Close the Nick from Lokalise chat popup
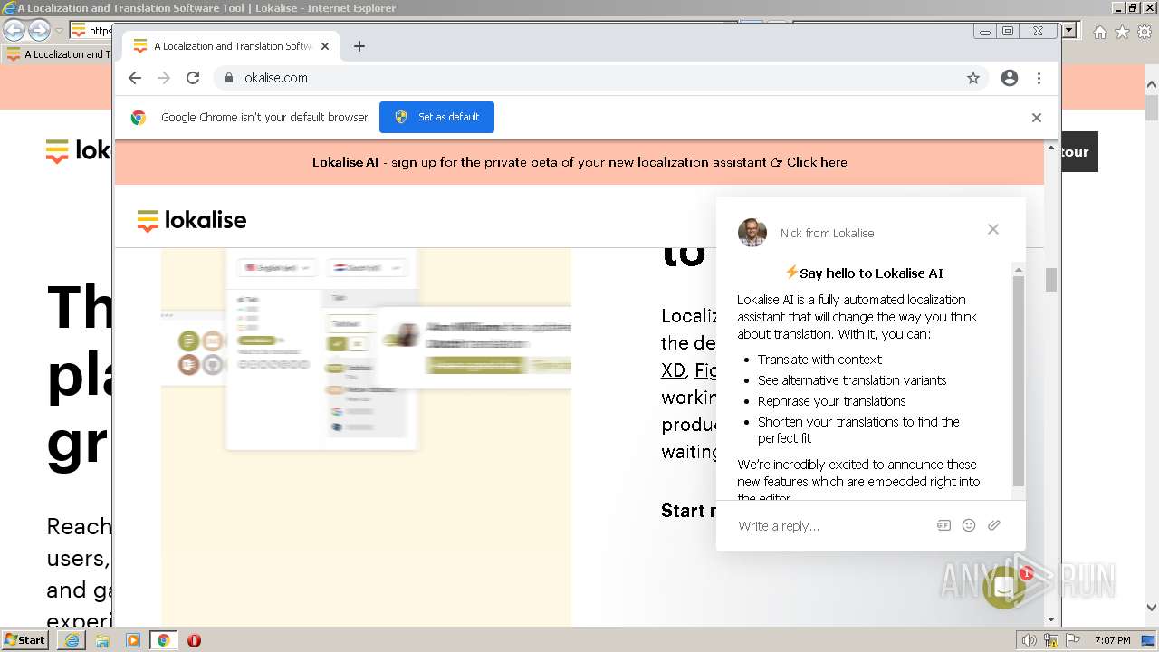Viewport: 1159px width, 652px height. pyautogui.click(x=993, y=229)
